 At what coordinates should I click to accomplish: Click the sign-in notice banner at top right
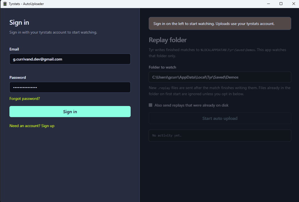pos(220,24)
